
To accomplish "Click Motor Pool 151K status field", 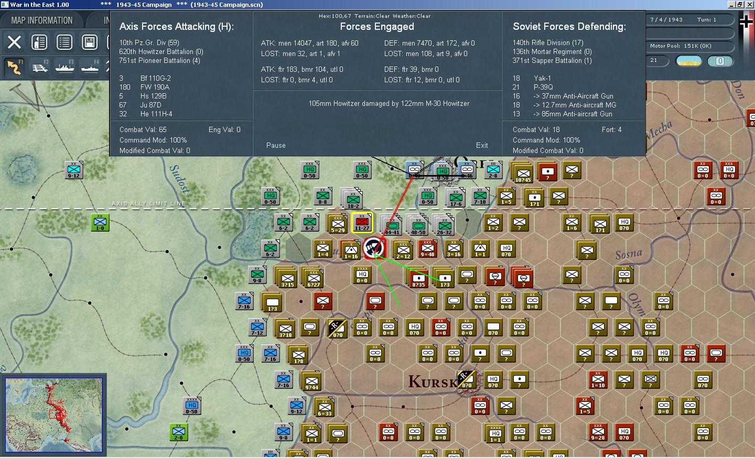I will click(x=691, y=46).
